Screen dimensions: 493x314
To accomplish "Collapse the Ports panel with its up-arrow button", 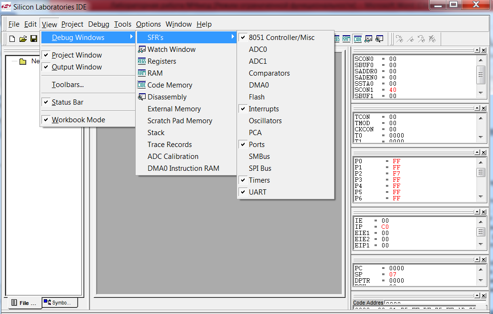I will click(x=477, y=152).
